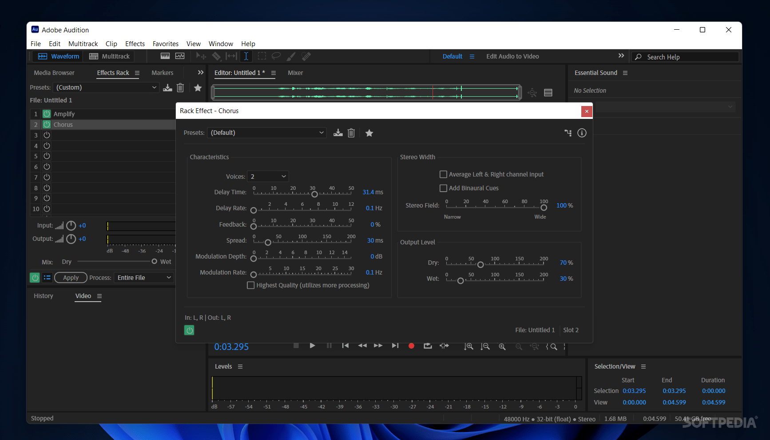Save the Effects Rack preset

[x=167, y=88]
